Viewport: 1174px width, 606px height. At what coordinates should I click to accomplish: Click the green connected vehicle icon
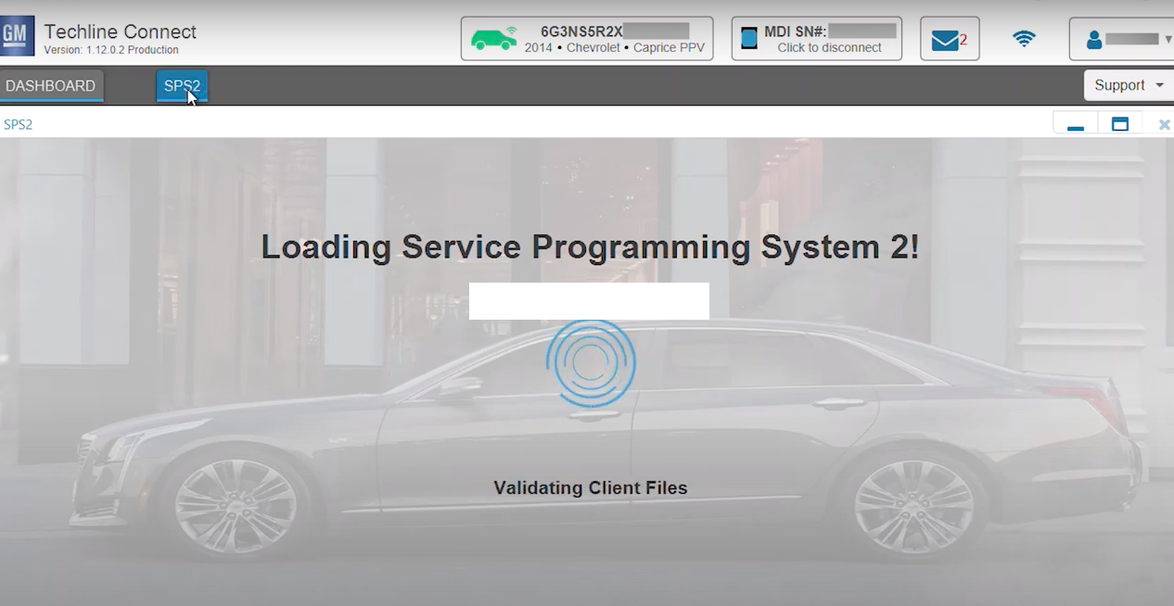492,40
